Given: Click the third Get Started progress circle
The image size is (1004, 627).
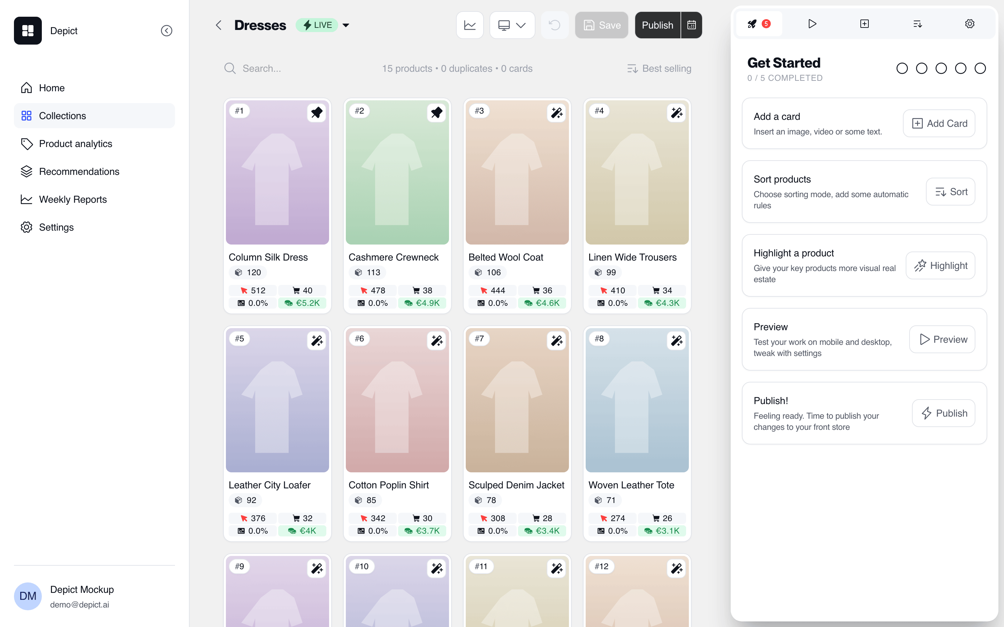Looking at the screenshot, I should (x=941, y=68).
